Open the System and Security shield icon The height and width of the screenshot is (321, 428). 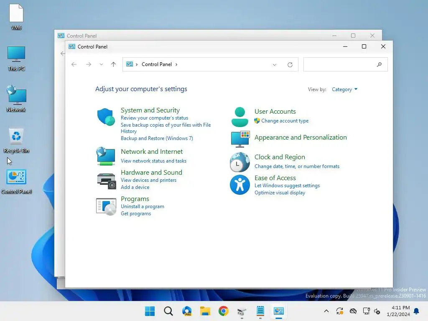tap(106, 117)
